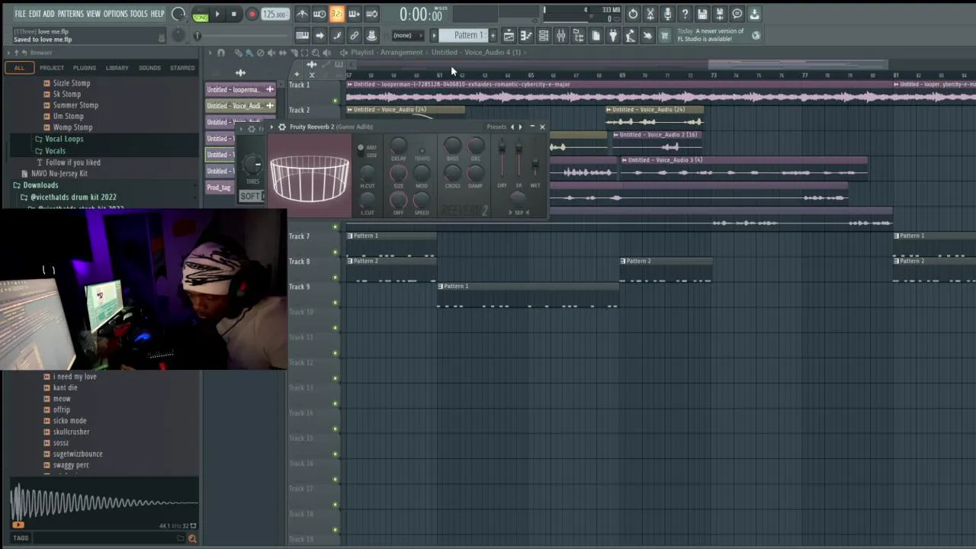Click the download tray icon

coord(754,14)
